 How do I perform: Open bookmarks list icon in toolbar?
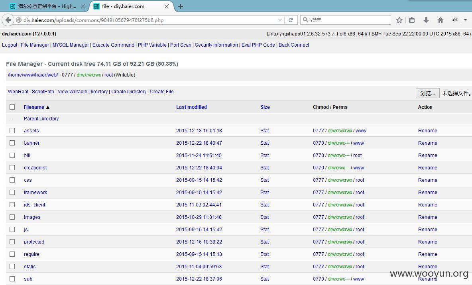click(x=412, y=20)
